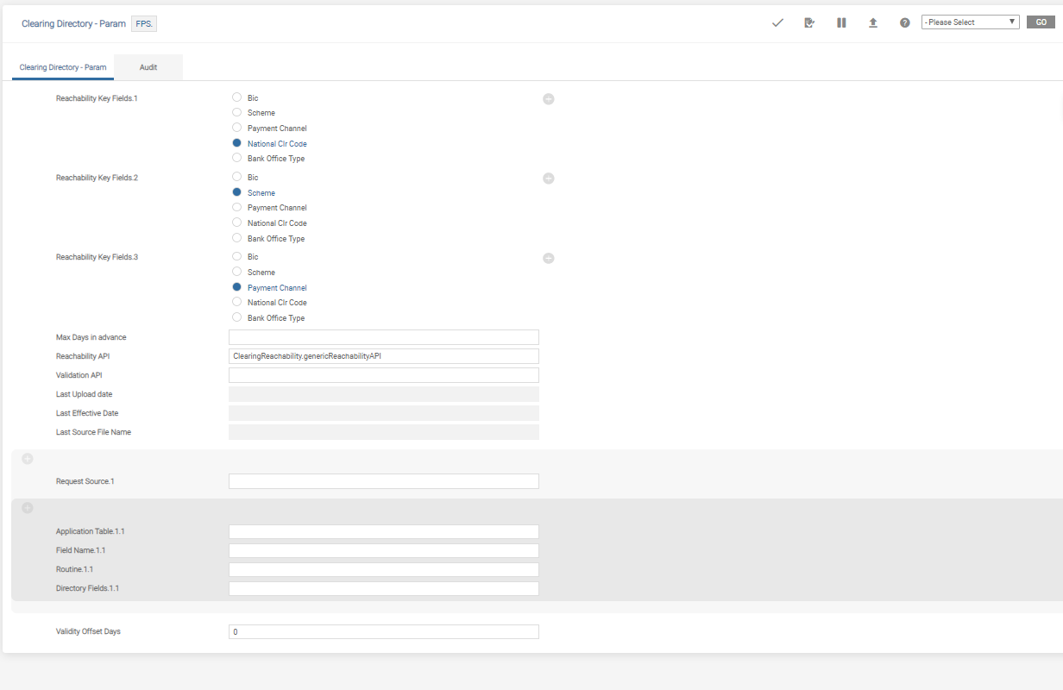Click the Max Days in advance field
This screenshot has width=1063, height=690.
[x=383, y=337]
